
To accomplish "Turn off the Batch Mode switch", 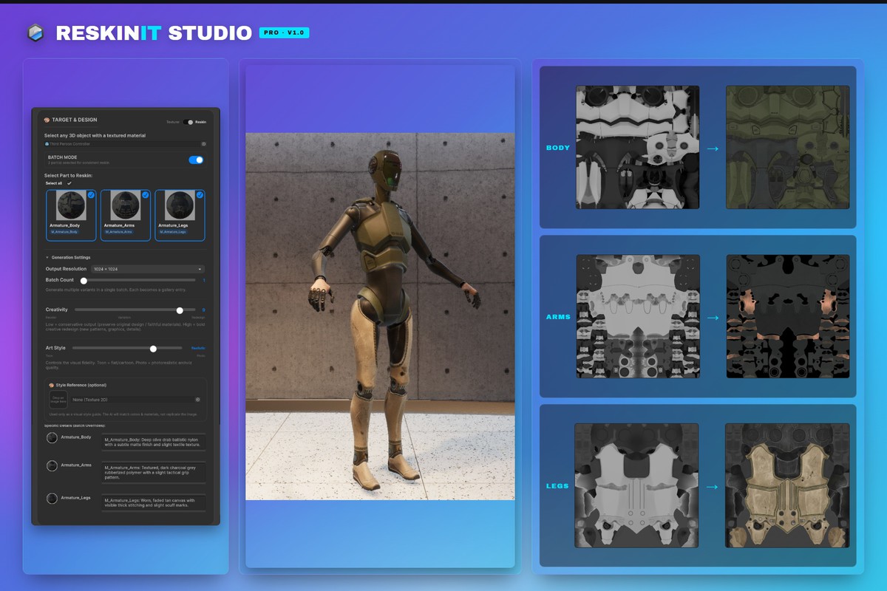I will click(x=196, y=160).
